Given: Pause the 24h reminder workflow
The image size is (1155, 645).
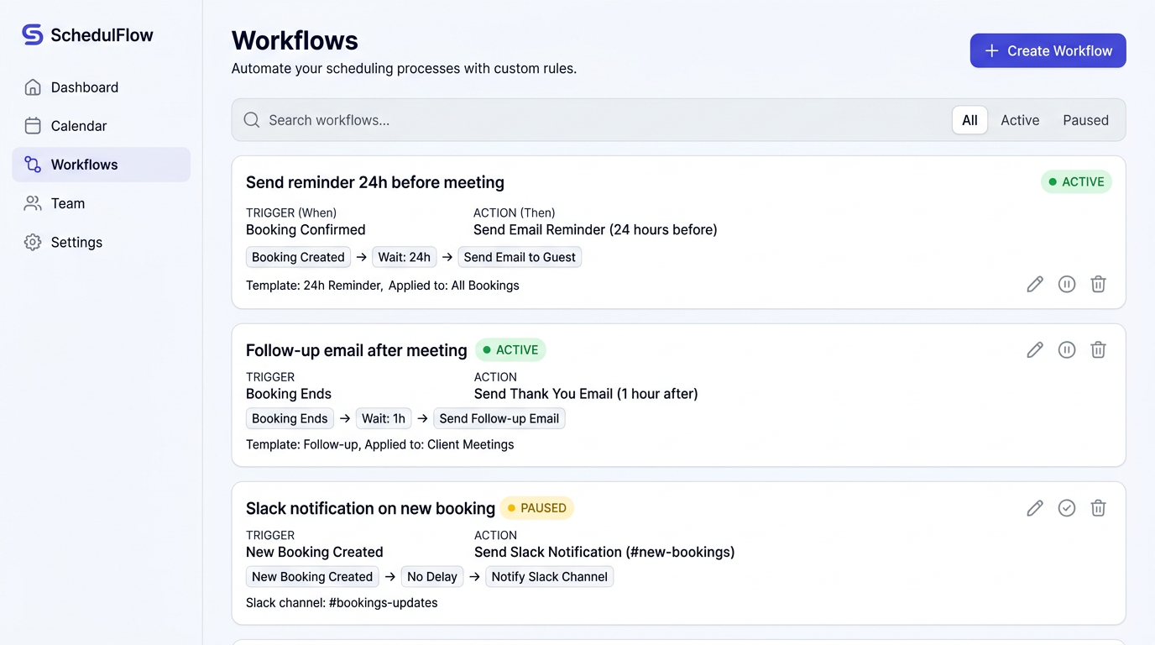Looking at the screenshot, I should click(x=1066, y=284).
